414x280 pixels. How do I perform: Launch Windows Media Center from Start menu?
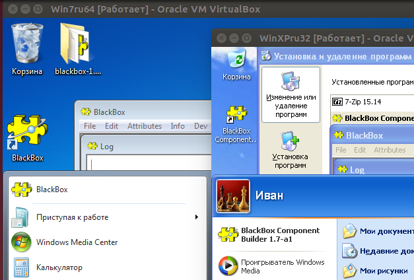click(77, 242)
